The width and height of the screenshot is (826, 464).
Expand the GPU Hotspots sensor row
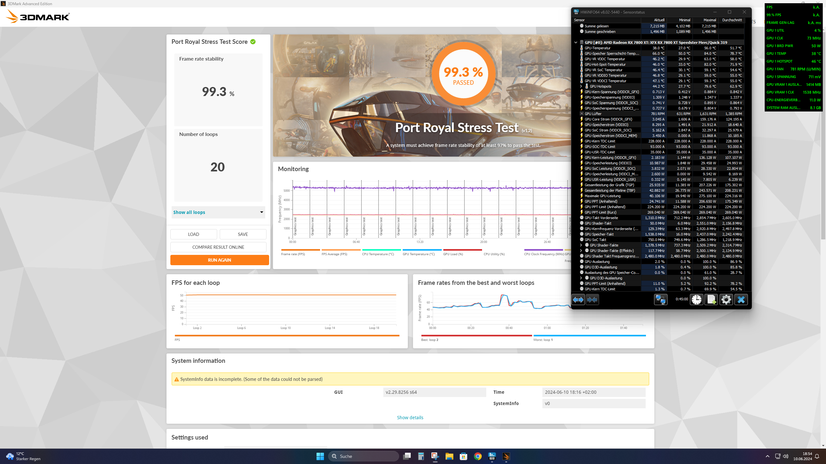tap(581, 86)
